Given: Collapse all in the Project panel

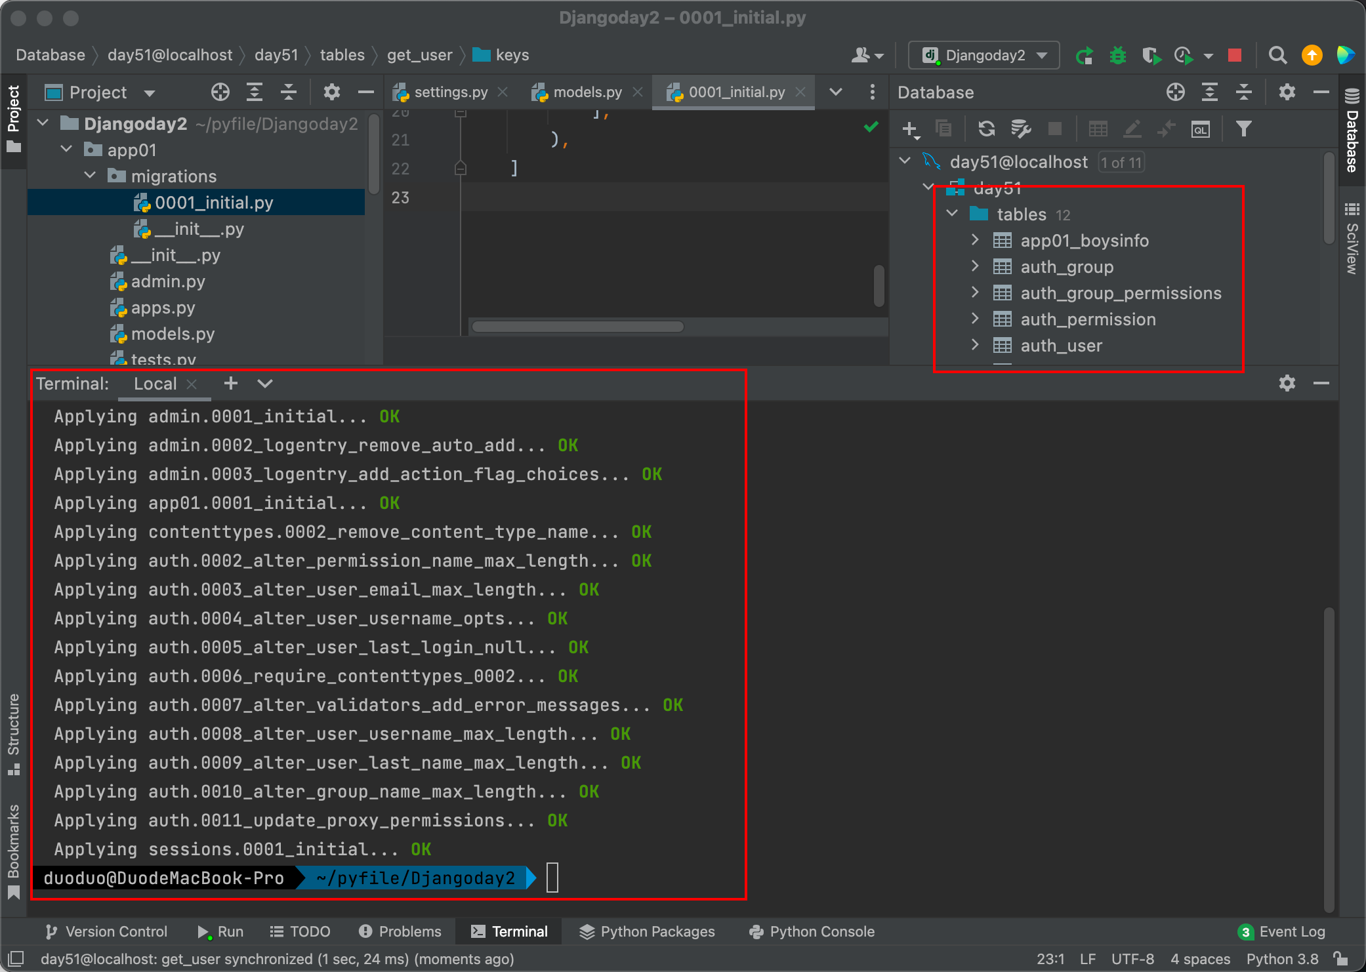Looking at the screenshot, I should (x=289, y=92).
